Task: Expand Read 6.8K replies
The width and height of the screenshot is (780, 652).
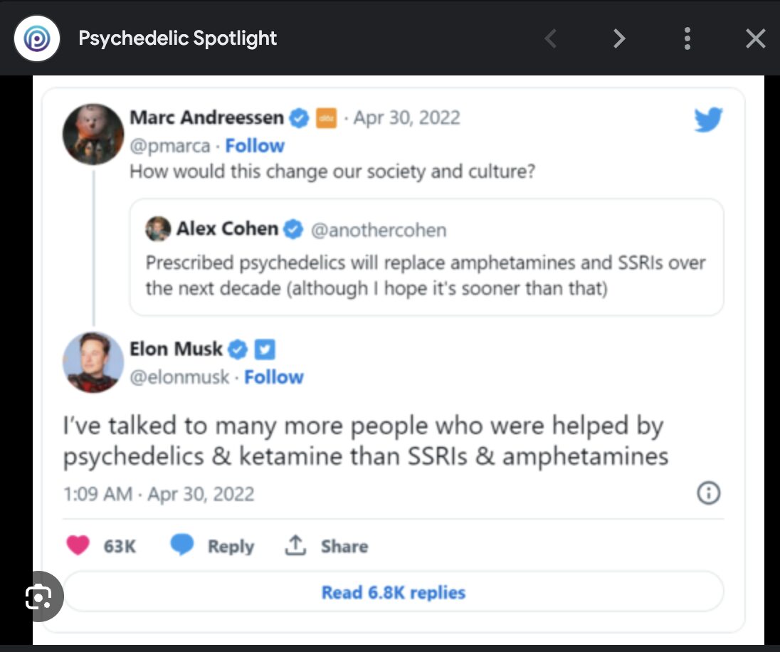Action: (394, 592)
